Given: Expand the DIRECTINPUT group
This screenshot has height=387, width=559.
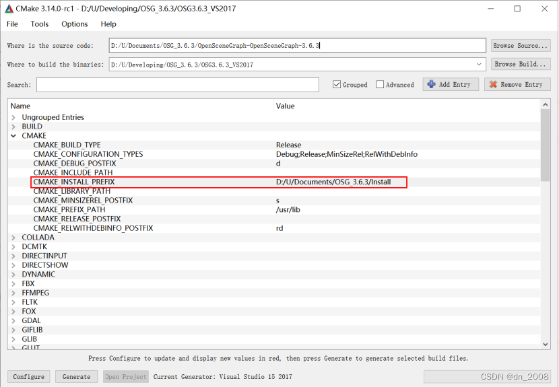Looking at the screenshot, I should pyautogui.click(x=13, y=256).
